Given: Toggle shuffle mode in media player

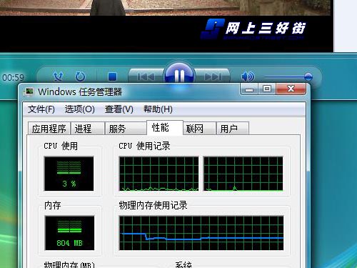Looking at the screenshot, I should point(59,76).
